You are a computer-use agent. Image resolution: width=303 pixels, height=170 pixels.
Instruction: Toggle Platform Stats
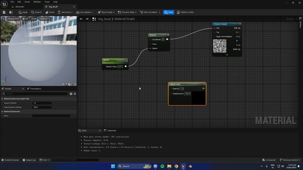[x=185, y=12]
